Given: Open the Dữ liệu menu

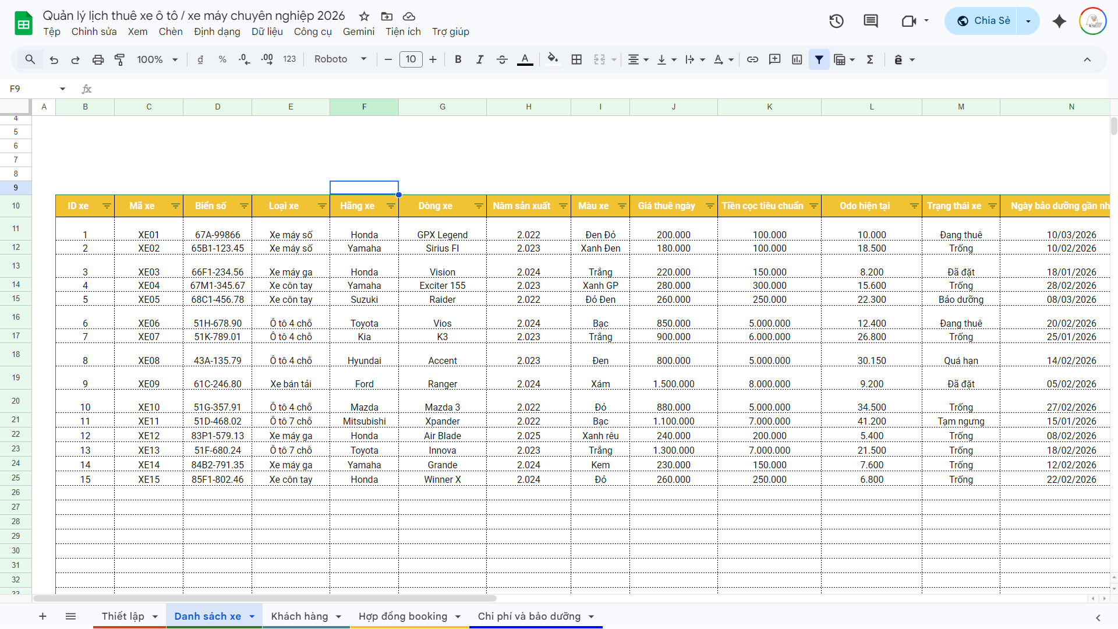Looking at the screenshot, I should click(x=267, y=32).
